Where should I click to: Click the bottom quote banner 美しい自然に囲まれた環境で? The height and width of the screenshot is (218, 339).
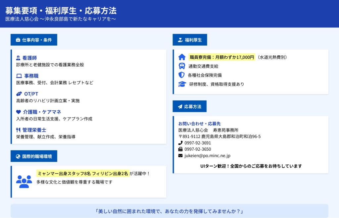point(169,211)
